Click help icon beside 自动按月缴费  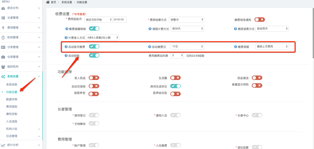pyautogui.click(x=66, y=47)
